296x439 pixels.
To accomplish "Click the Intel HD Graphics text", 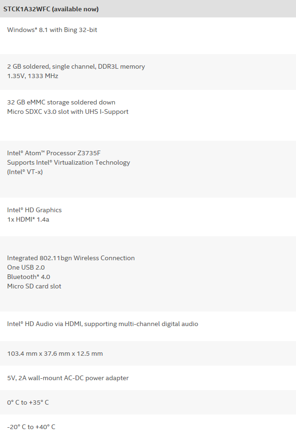I will (x=34, y=210).
